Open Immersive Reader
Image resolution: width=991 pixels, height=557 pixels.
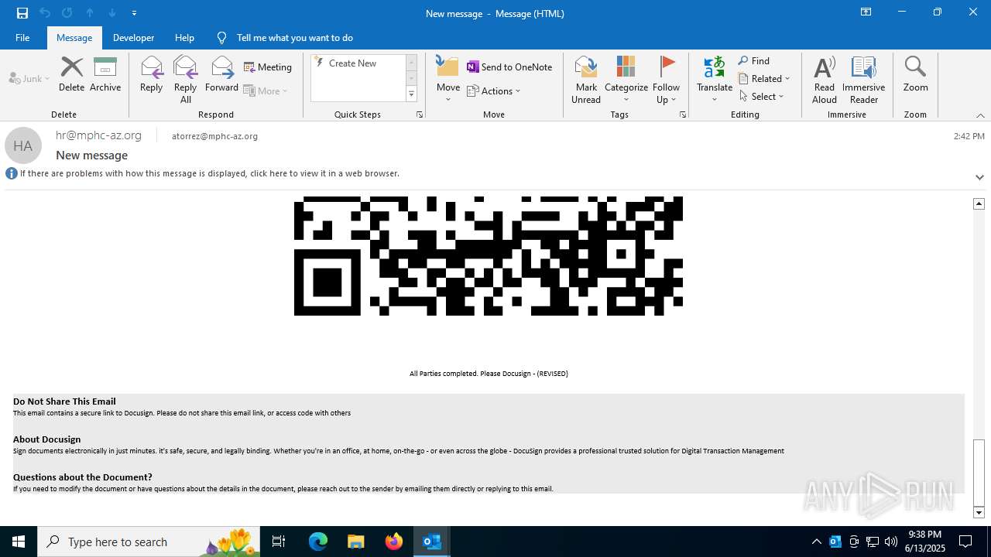(x=864, y=79)
